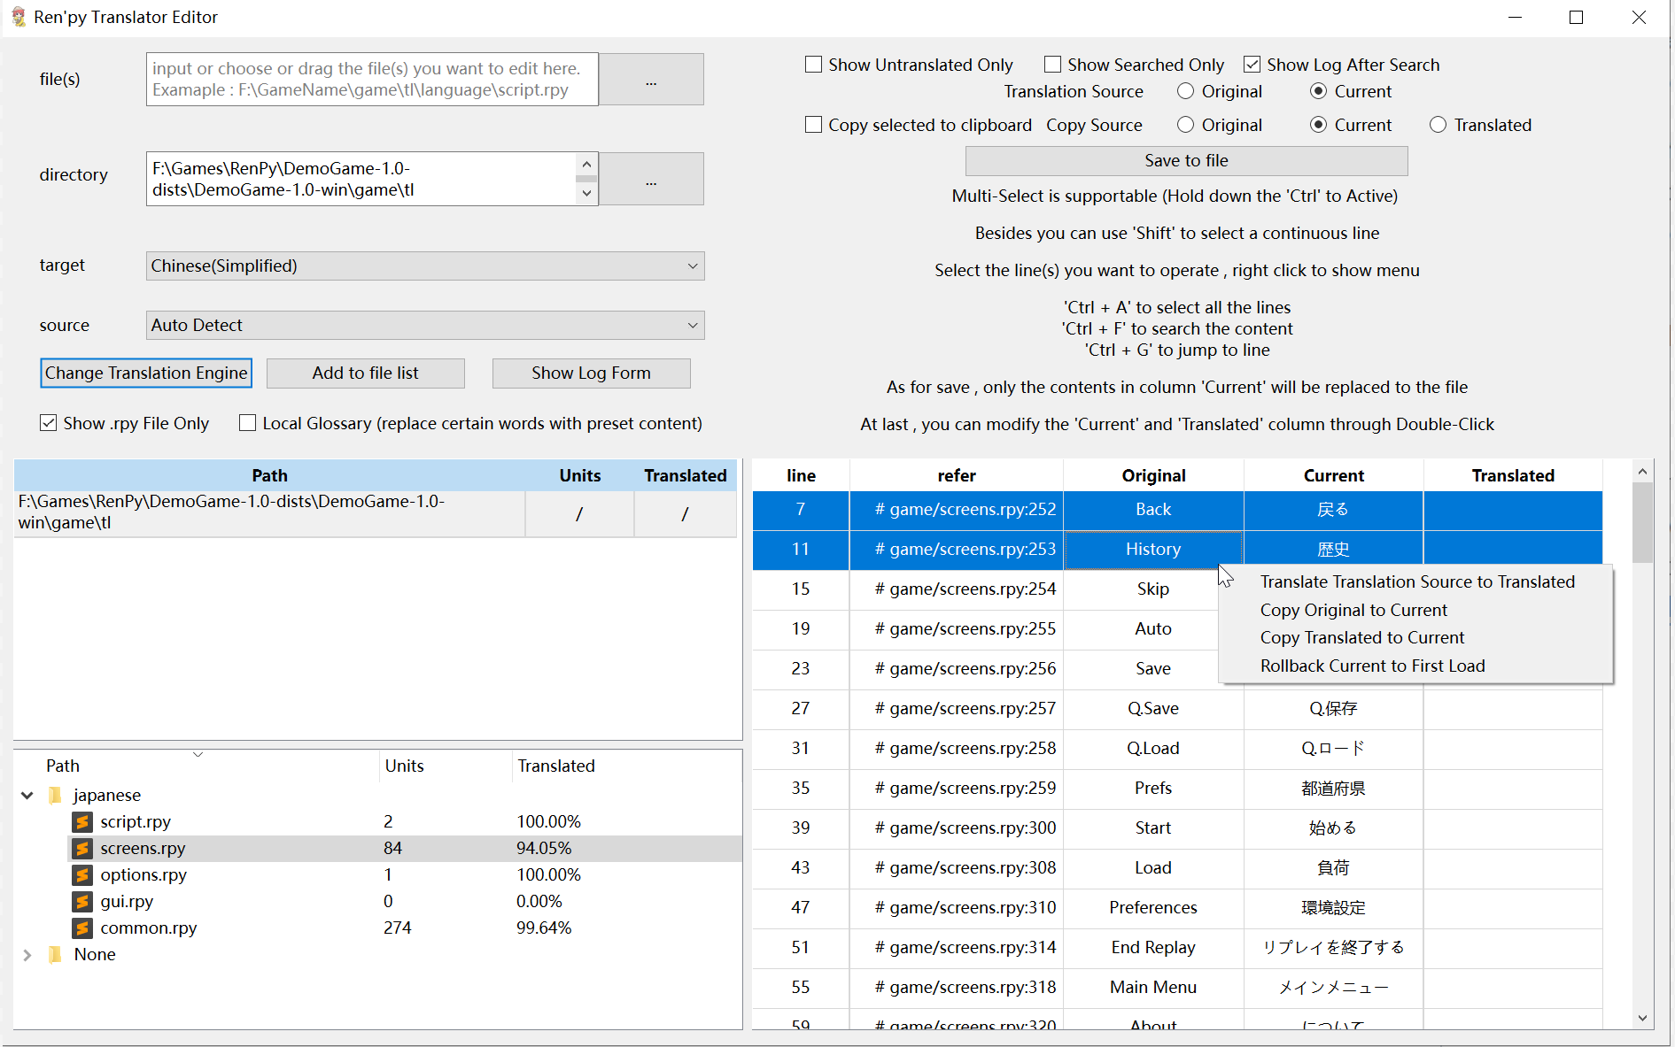
Task: Select Current as Copy Source
Action: (1318, 125)
